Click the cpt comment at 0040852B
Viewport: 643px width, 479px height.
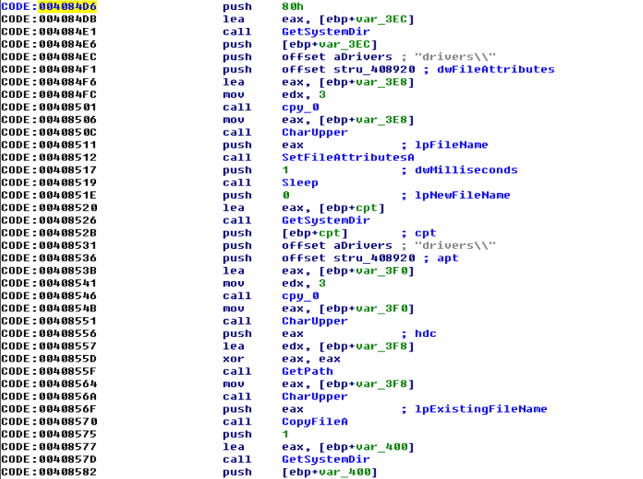[x=425, y=233]
